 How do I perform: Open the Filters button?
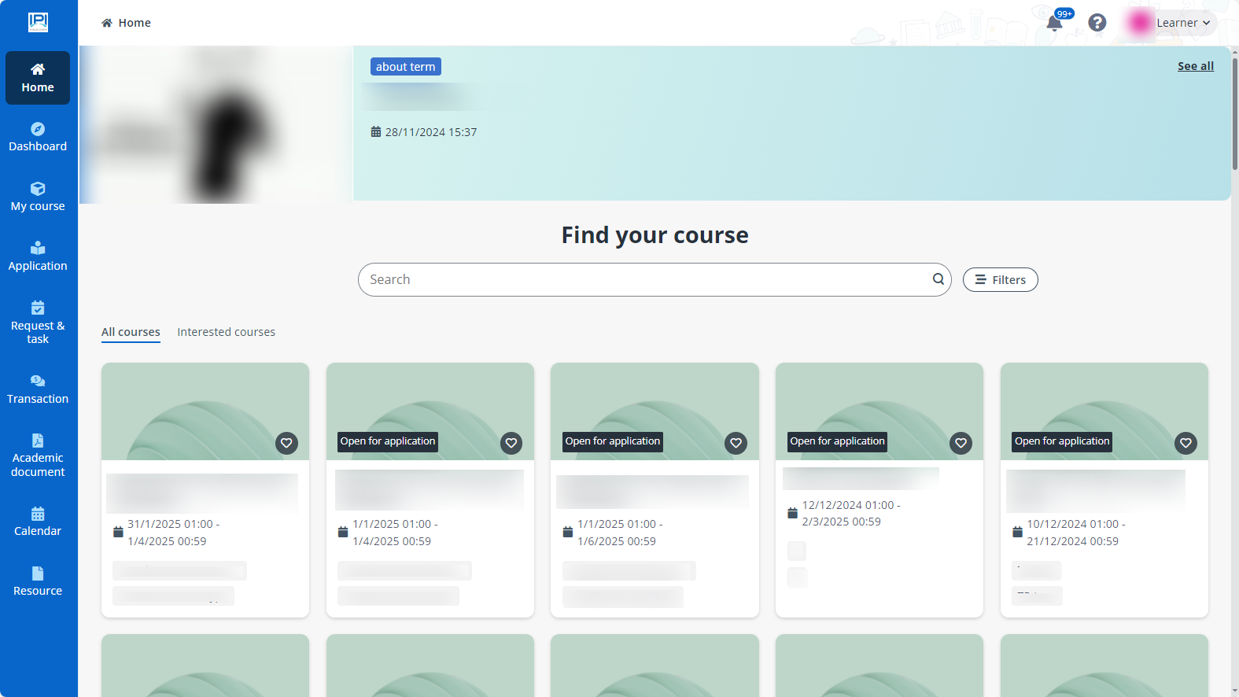tap(1001, 280)
